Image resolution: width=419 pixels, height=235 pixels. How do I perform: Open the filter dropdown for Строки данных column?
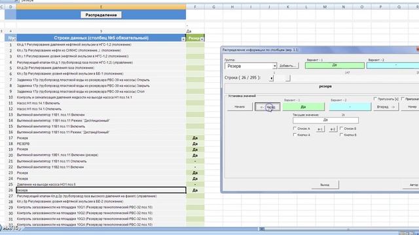(183, 39)
